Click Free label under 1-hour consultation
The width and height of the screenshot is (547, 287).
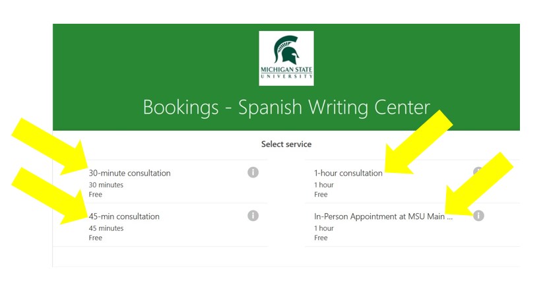point(321,194)
